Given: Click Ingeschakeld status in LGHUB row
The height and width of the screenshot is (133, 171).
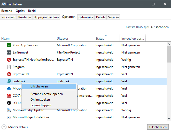Looking at the screenshot, I should (104, 103).
